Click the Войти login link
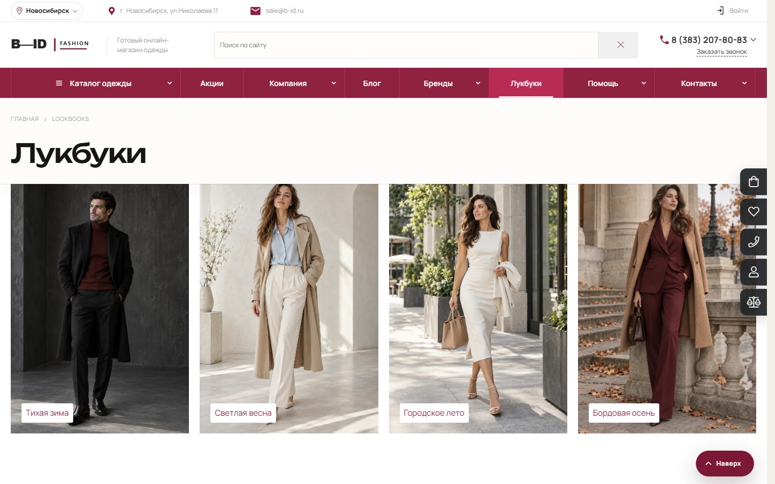The image size is (775, 484). [x=738, y=11]
